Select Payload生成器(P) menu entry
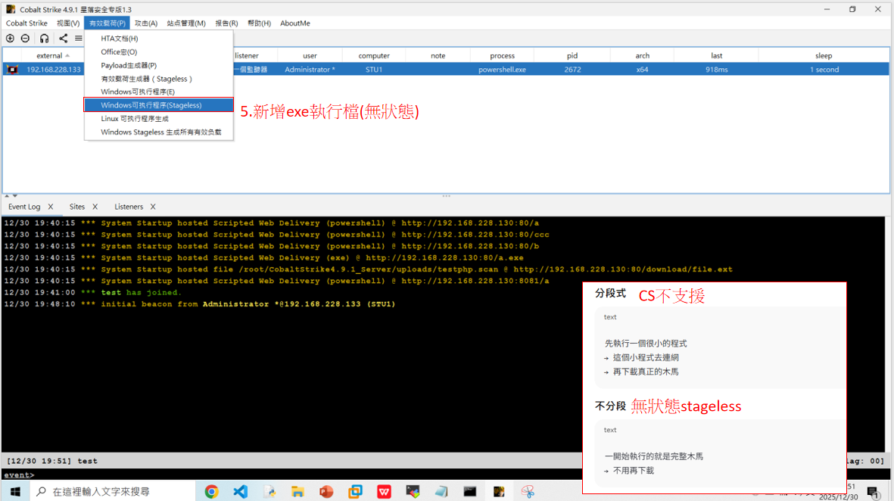The image size is (894, 501). click(x=158, y=66)
